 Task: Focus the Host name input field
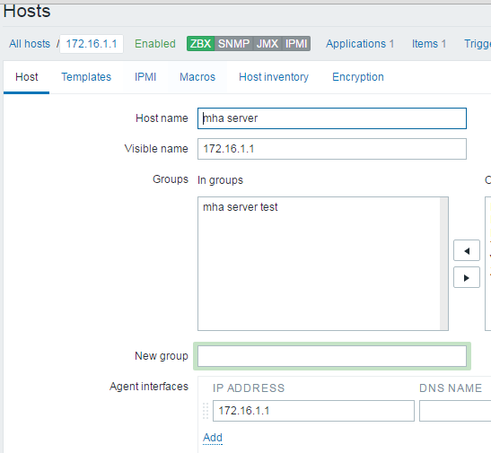click(x=332, y=118)
